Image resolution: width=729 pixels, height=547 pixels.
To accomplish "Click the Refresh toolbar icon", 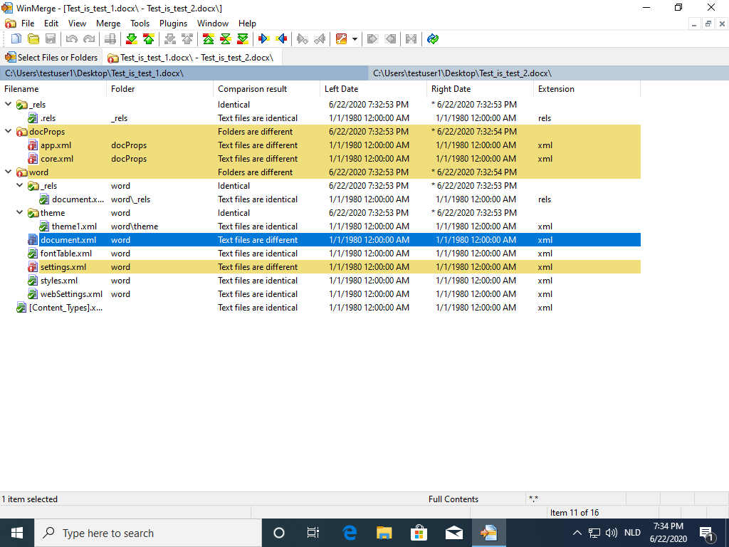I will point(433,39).
